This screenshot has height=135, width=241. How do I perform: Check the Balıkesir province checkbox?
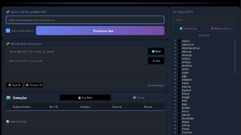point(179,80)
